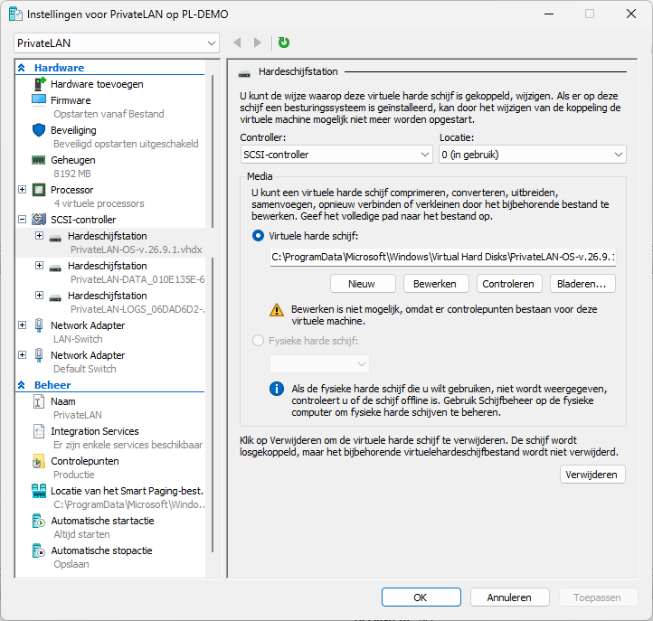Click disk icon for PrivateLAN-LOGS drive
The height and width of the screenshot is (621, 653).
click(55, 298)
